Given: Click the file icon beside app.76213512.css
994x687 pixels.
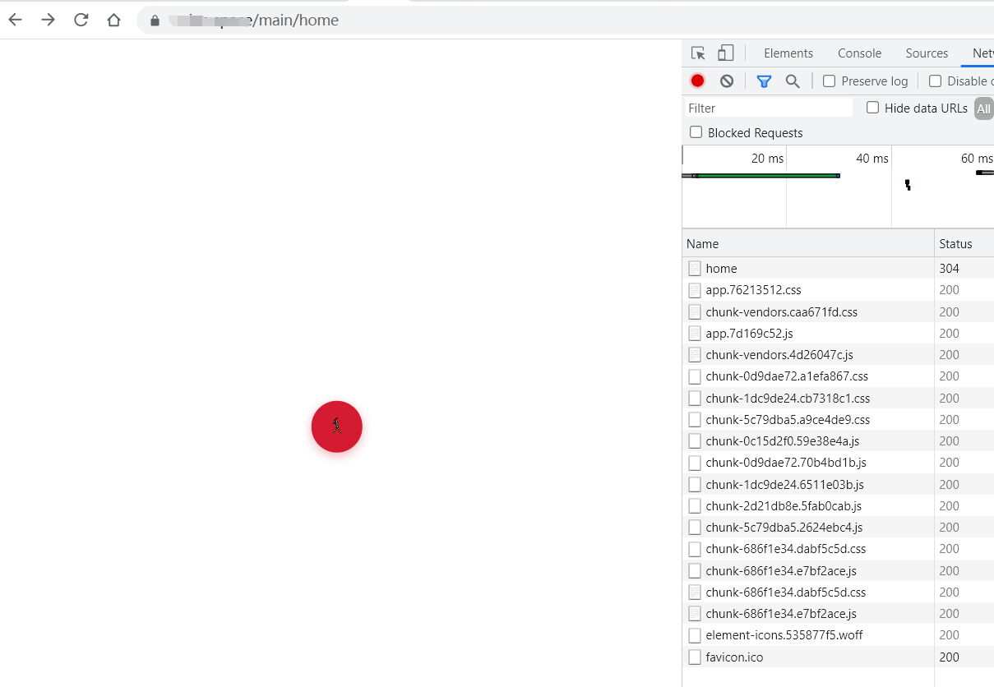Looking at the screenshot, I should point(695,290).
